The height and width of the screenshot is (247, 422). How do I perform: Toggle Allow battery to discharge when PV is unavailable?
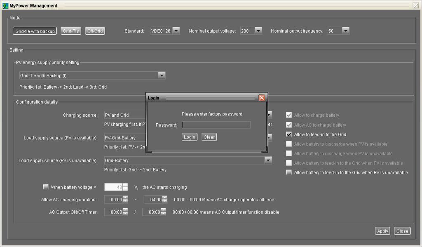[289, 153]
